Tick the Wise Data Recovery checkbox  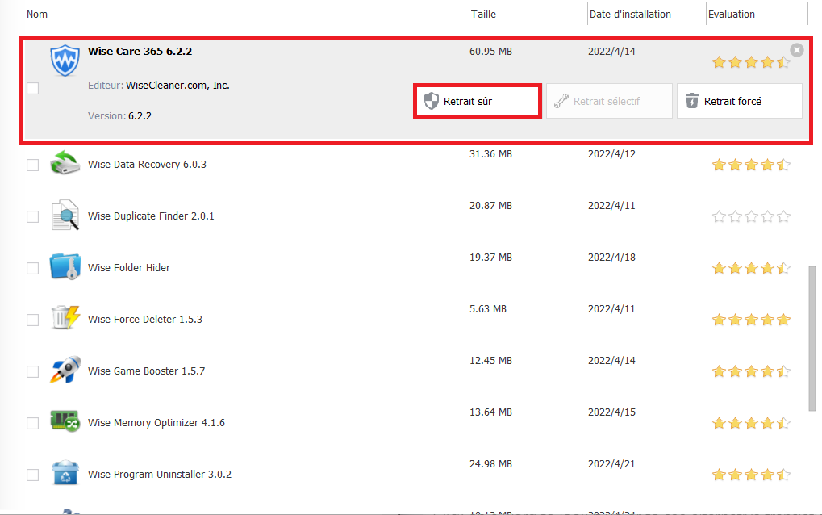click(32, 165)
